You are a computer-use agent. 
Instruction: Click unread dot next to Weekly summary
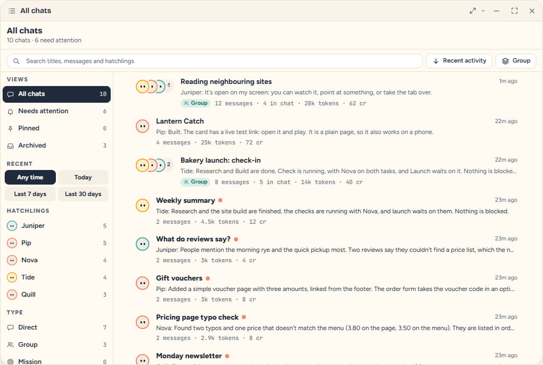coord(220,200)
